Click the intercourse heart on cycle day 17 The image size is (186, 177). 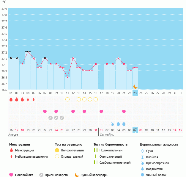101,112
